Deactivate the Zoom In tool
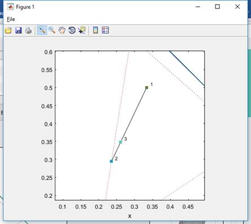251x224 pixels. pyautogui.click(x=42, y=31)
